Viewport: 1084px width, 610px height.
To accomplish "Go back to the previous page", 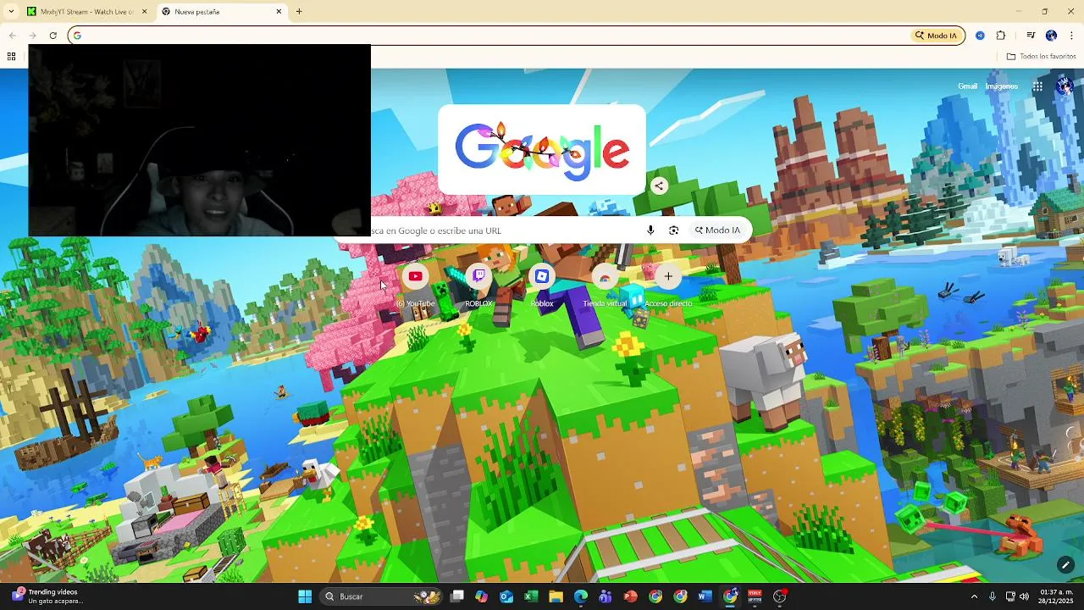I will (12, 36).
